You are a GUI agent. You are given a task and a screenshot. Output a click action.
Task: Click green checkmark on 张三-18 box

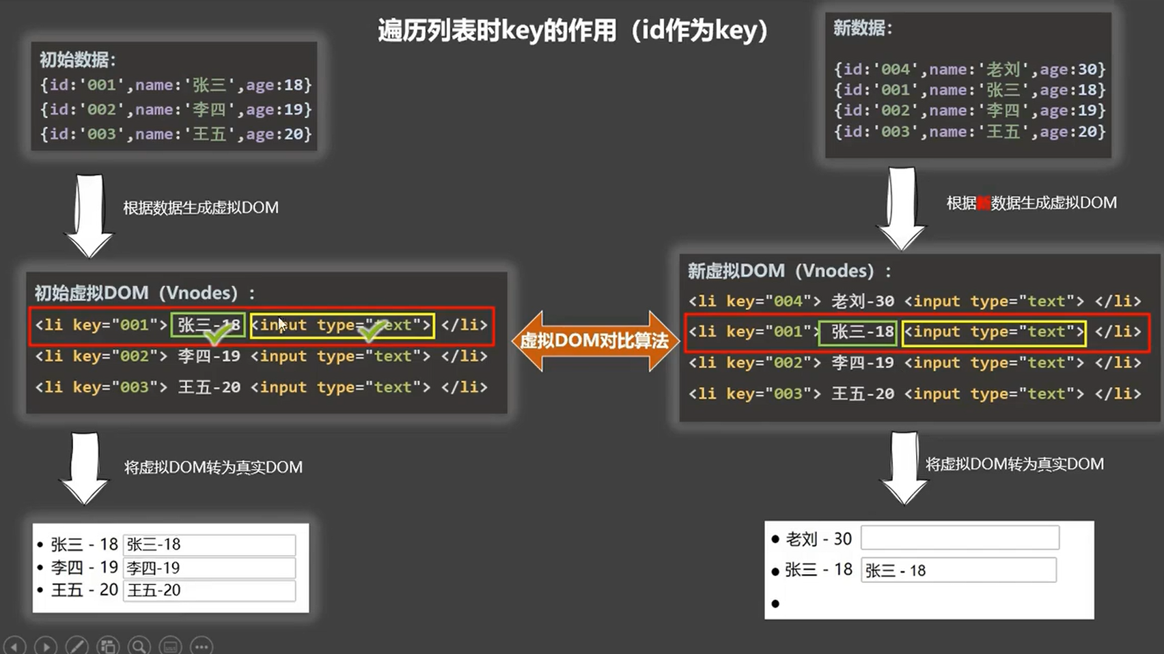(218, 334)
